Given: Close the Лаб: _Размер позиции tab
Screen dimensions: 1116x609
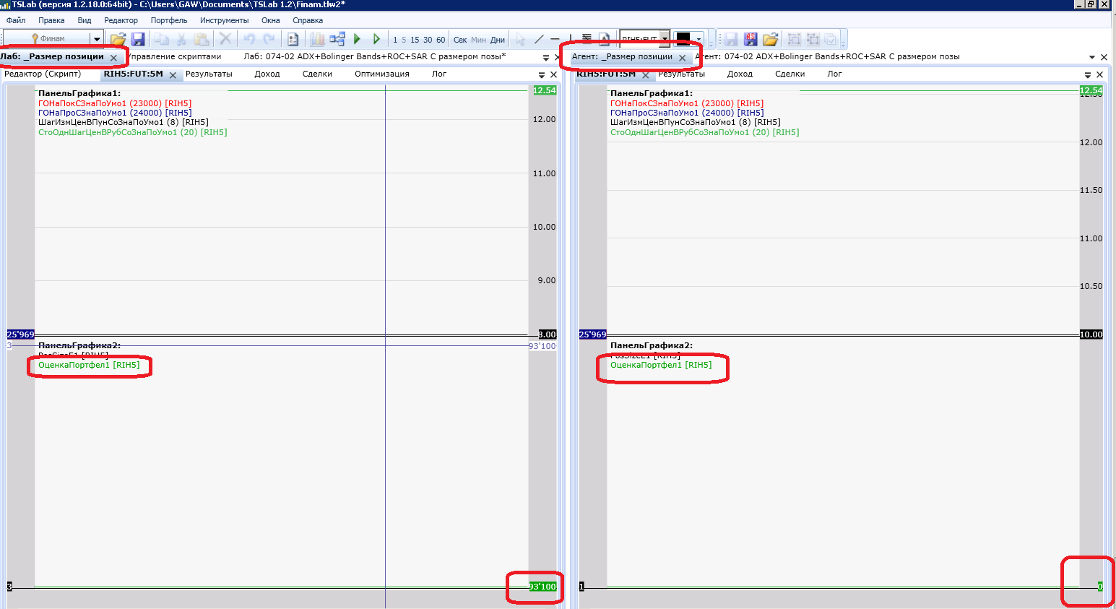Looking at the screenshot, I should (113, 58).
